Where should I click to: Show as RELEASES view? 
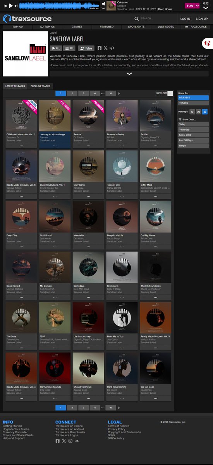tap(193, 98)
